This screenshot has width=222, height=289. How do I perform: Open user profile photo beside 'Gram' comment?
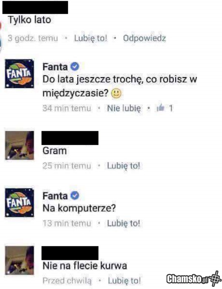pyautogui.click(x=20, y=145)
